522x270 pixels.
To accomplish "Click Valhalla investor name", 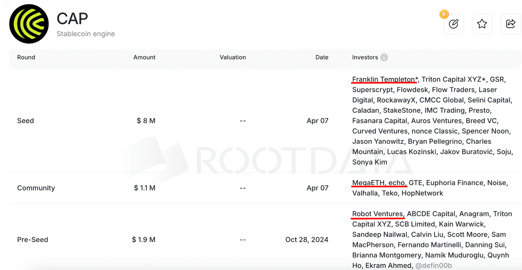I will (365, 193).
